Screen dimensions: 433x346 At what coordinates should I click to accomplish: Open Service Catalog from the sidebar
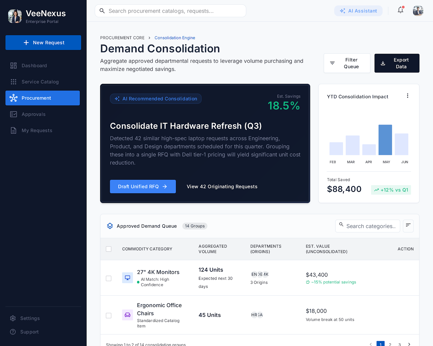click(x=42, y=82)
